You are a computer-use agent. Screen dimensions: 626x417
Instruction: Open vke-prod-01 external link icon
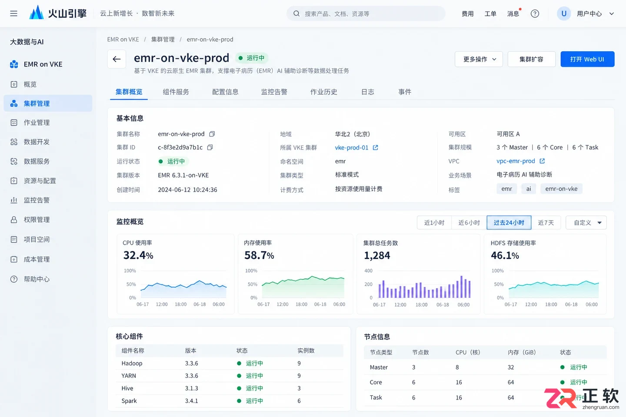[x=376, y=148]
